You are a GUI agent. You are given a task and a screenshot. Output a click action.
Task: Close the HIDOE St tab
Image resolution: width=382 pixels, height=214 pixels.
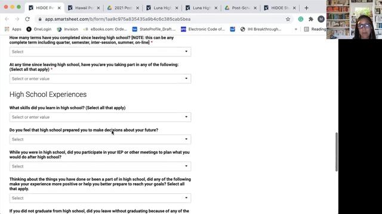point(294,8)
